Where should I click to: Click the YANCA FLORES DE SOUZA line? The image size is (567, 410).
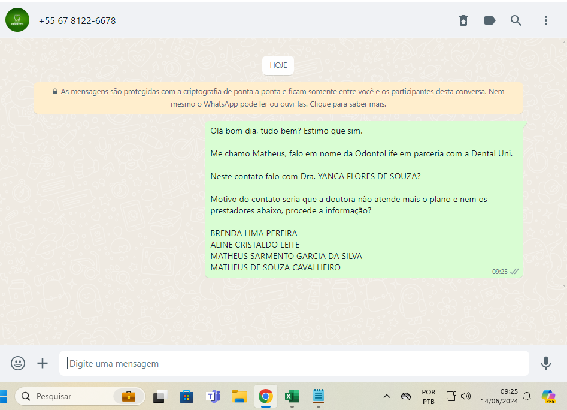pyautogui.click(x=316, y=177)
